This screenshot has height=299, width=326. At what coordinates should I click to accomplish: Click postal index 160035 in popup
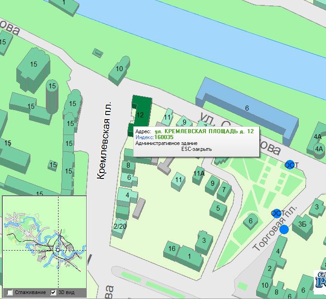click(164, 137)
